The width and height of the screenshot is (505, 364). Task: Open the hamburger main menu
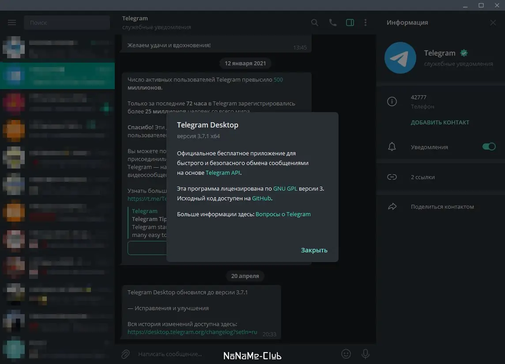coord(12,23)
